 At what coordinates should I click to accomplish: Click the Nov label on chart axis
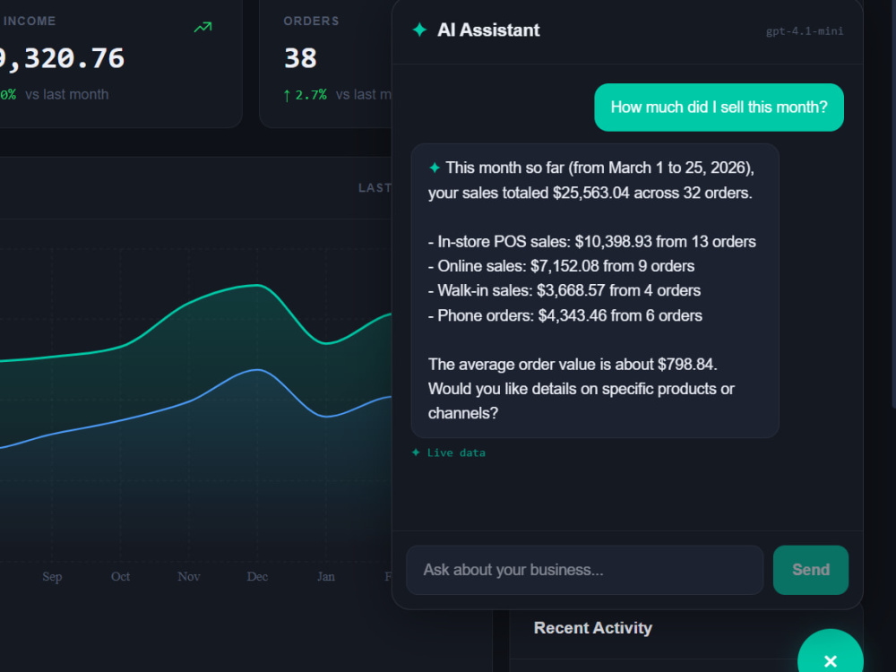pyautogui.click(x=188, y=576)
